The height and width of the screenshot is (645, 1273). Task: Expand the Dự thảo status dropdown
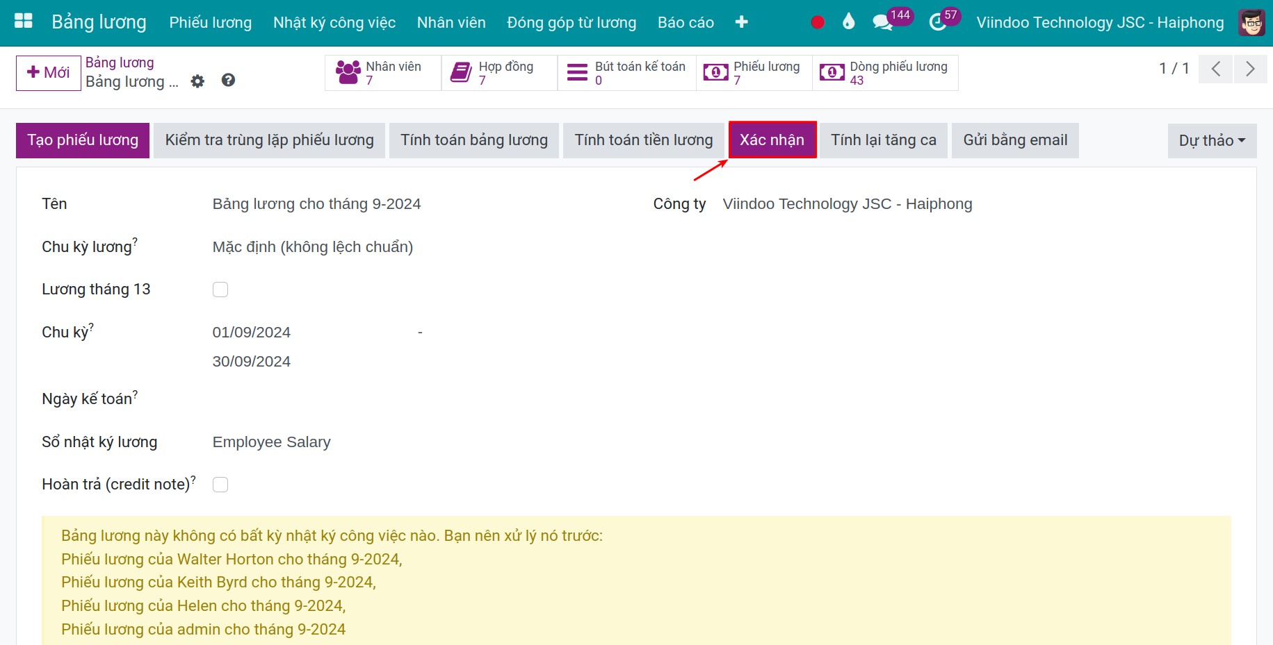click(1212, 140)
